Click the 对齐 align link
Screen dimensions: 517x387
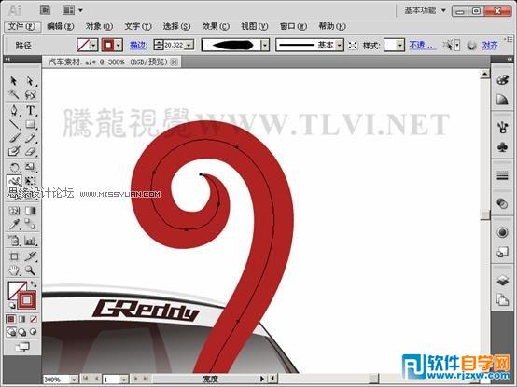tap(490, 45)
